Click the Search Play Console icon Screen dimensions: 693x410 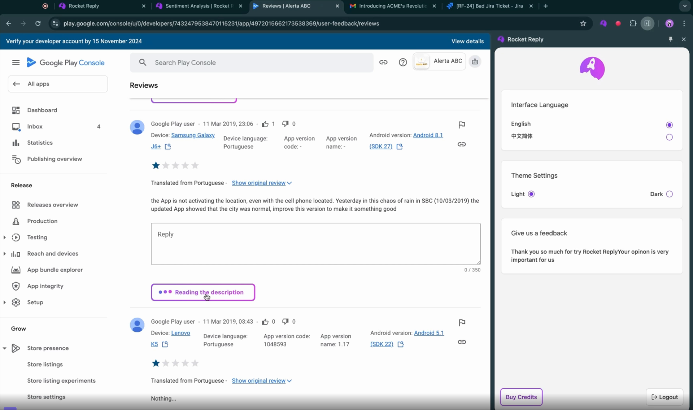143,62
